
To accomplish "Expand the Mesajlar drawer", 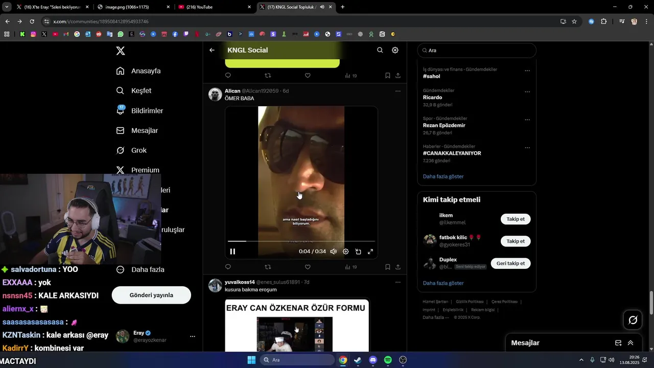I will tap(630, 343).
